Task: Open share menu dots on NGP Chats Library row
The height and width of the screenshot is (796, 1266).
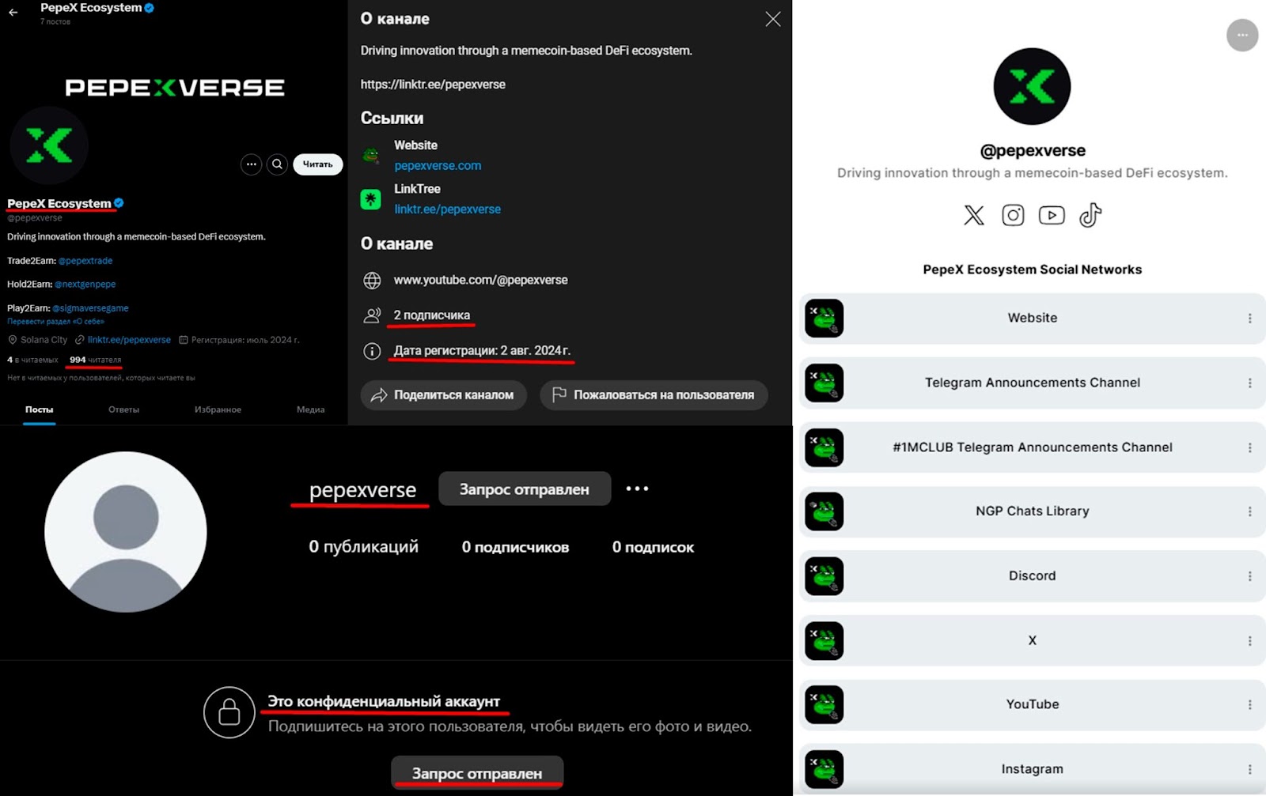Action: click(x=1249, y=512)
